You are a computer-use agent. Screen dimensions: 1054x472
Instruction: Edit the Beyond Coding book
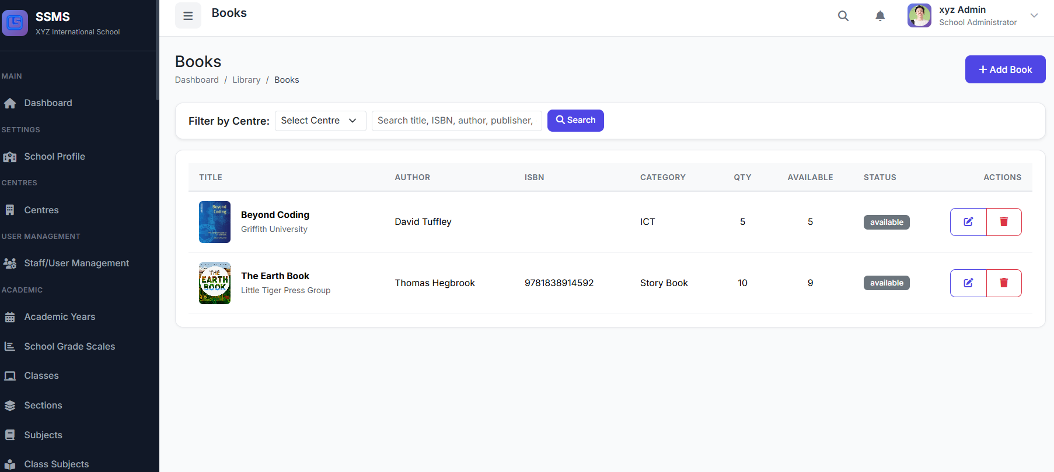968,222
